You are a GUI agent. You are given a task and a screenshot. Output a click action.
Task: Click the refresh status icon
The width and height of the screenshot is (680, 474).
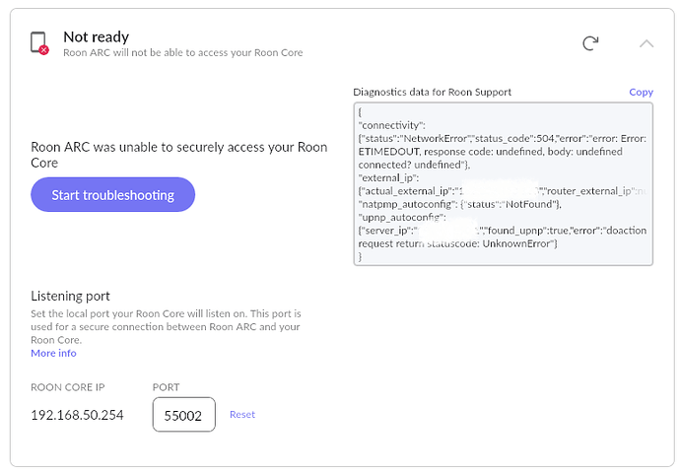(590, 43)
